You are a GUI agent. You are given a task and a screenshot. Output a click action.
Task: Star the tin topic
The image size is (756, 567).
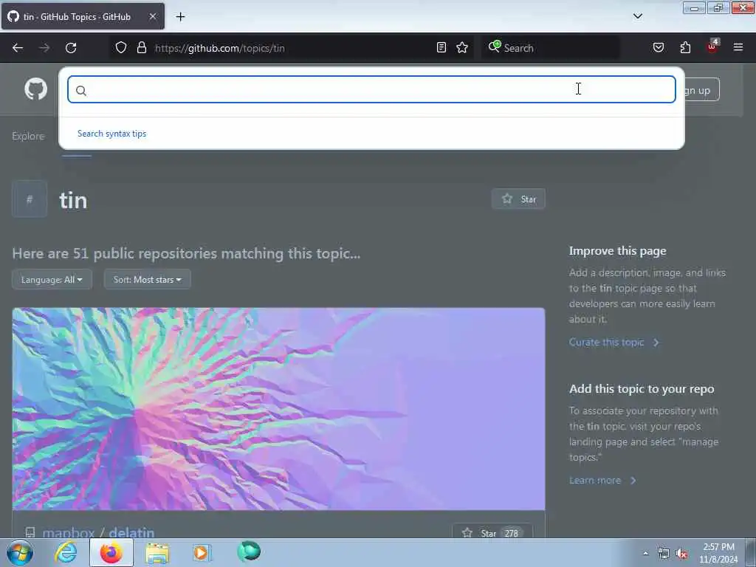pyautogui.click(x=518, y=199)
